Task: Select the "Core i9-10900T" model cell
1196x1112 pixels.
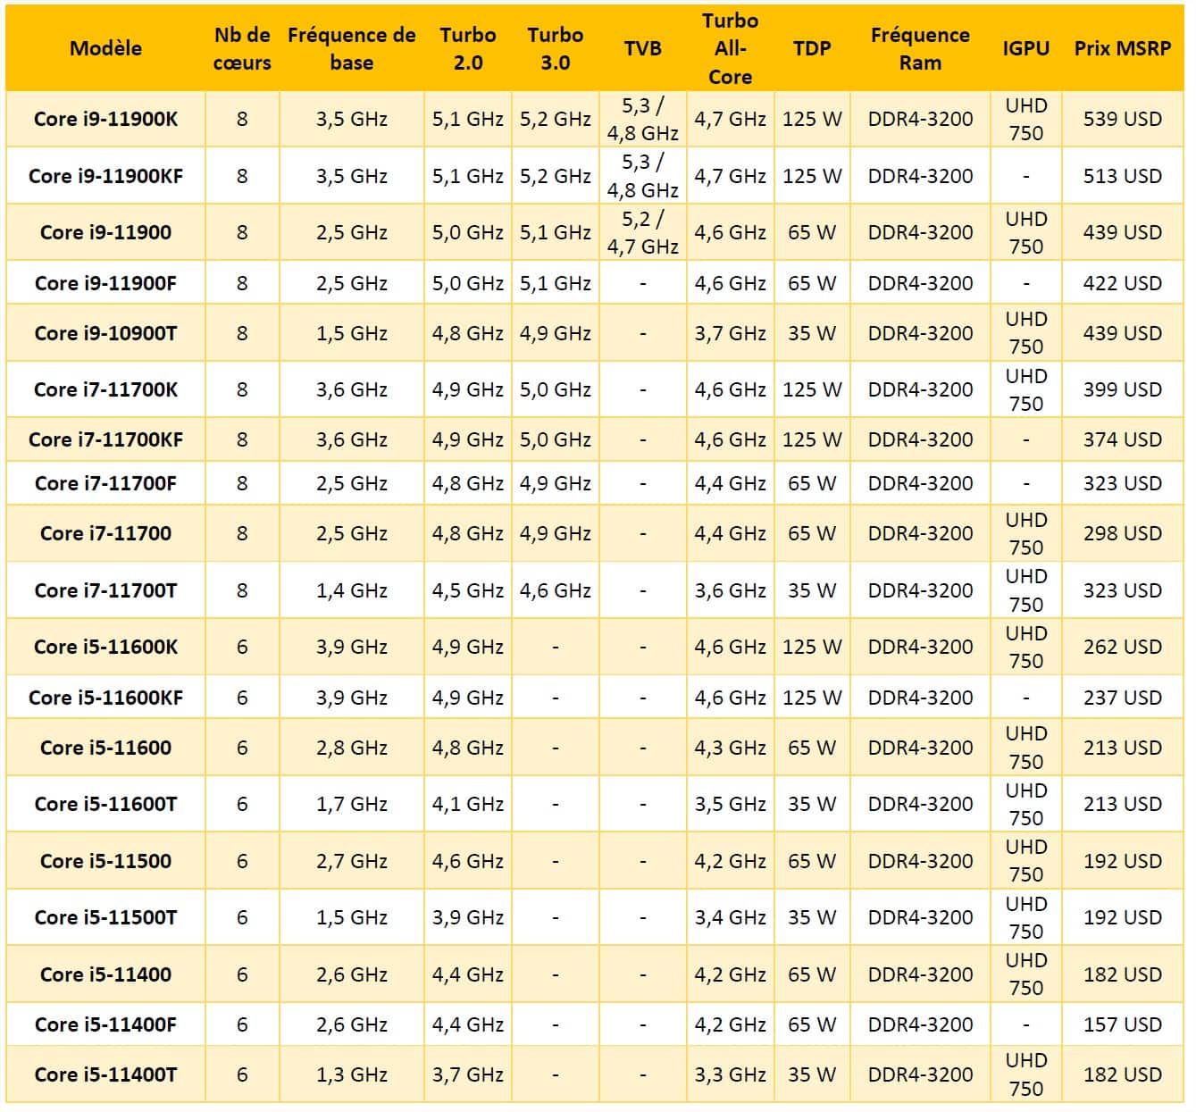Action: (x=105, y=333)
